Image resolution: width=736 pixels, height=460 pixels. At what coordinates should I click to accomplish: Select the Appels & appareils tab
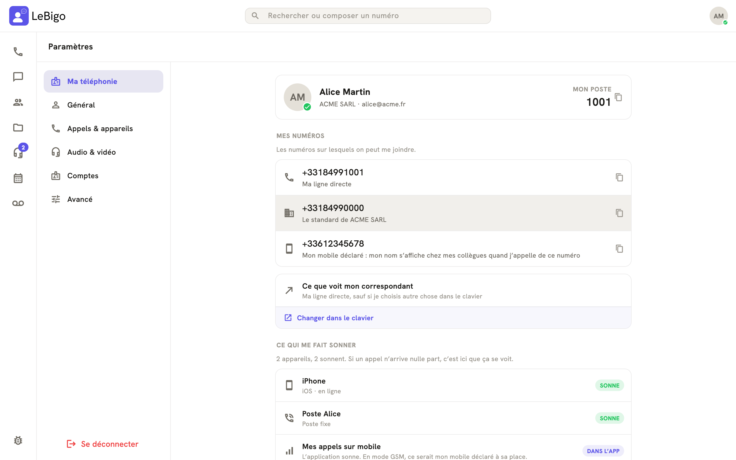tap(103, 129)
